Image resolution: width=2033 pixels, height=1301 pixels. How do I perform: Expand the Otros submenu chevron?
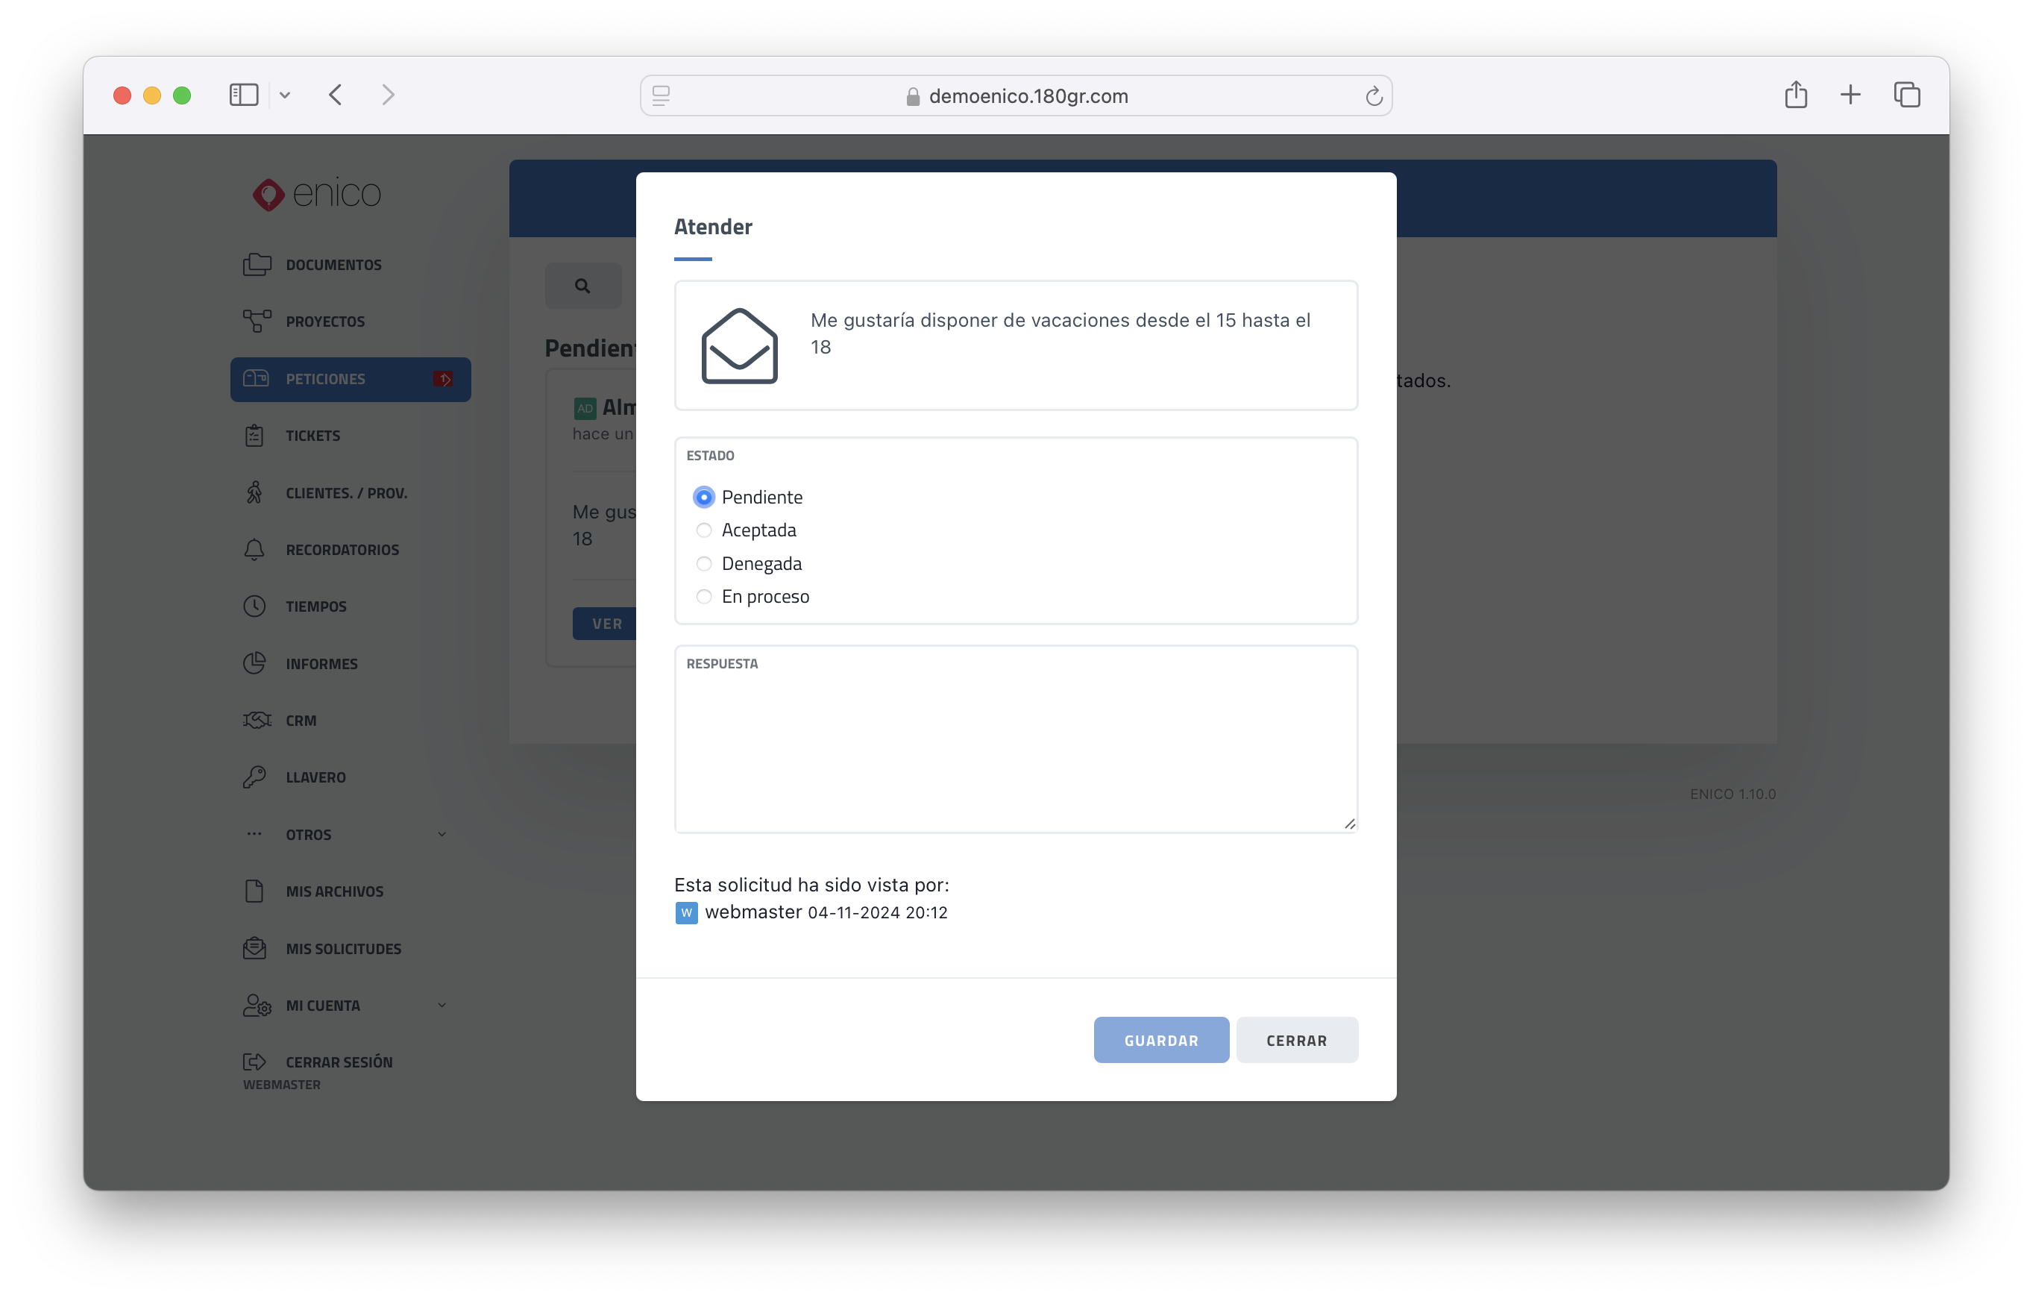(442, 835)
